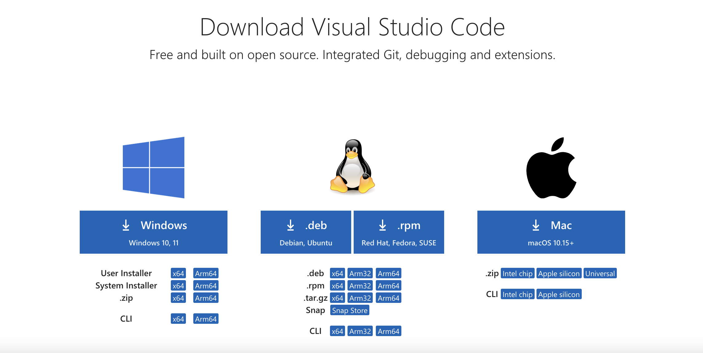
Task: Download the .deb package for Debian, Ubuntu
Action: point(306,232)
